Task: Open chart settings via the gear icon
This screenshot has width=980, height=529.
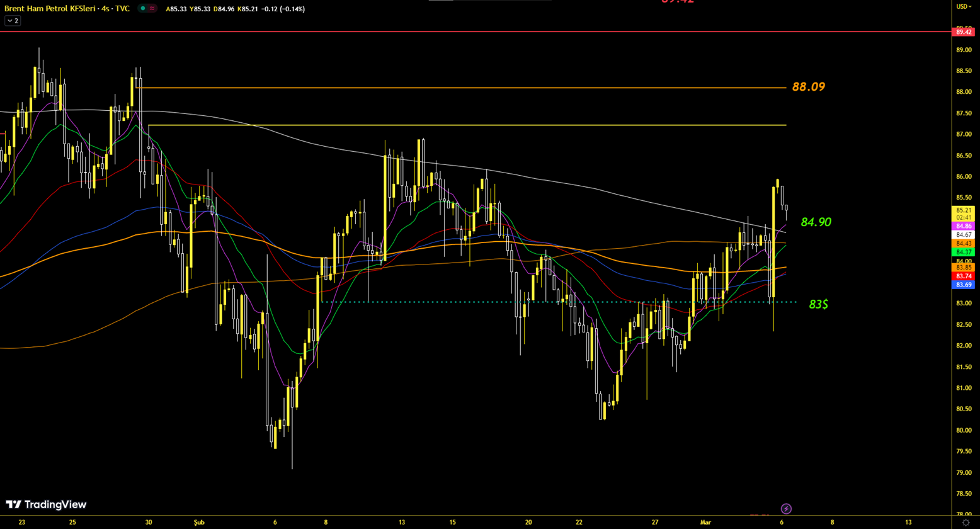Action: pyautogui.click(x=966, y=523)
